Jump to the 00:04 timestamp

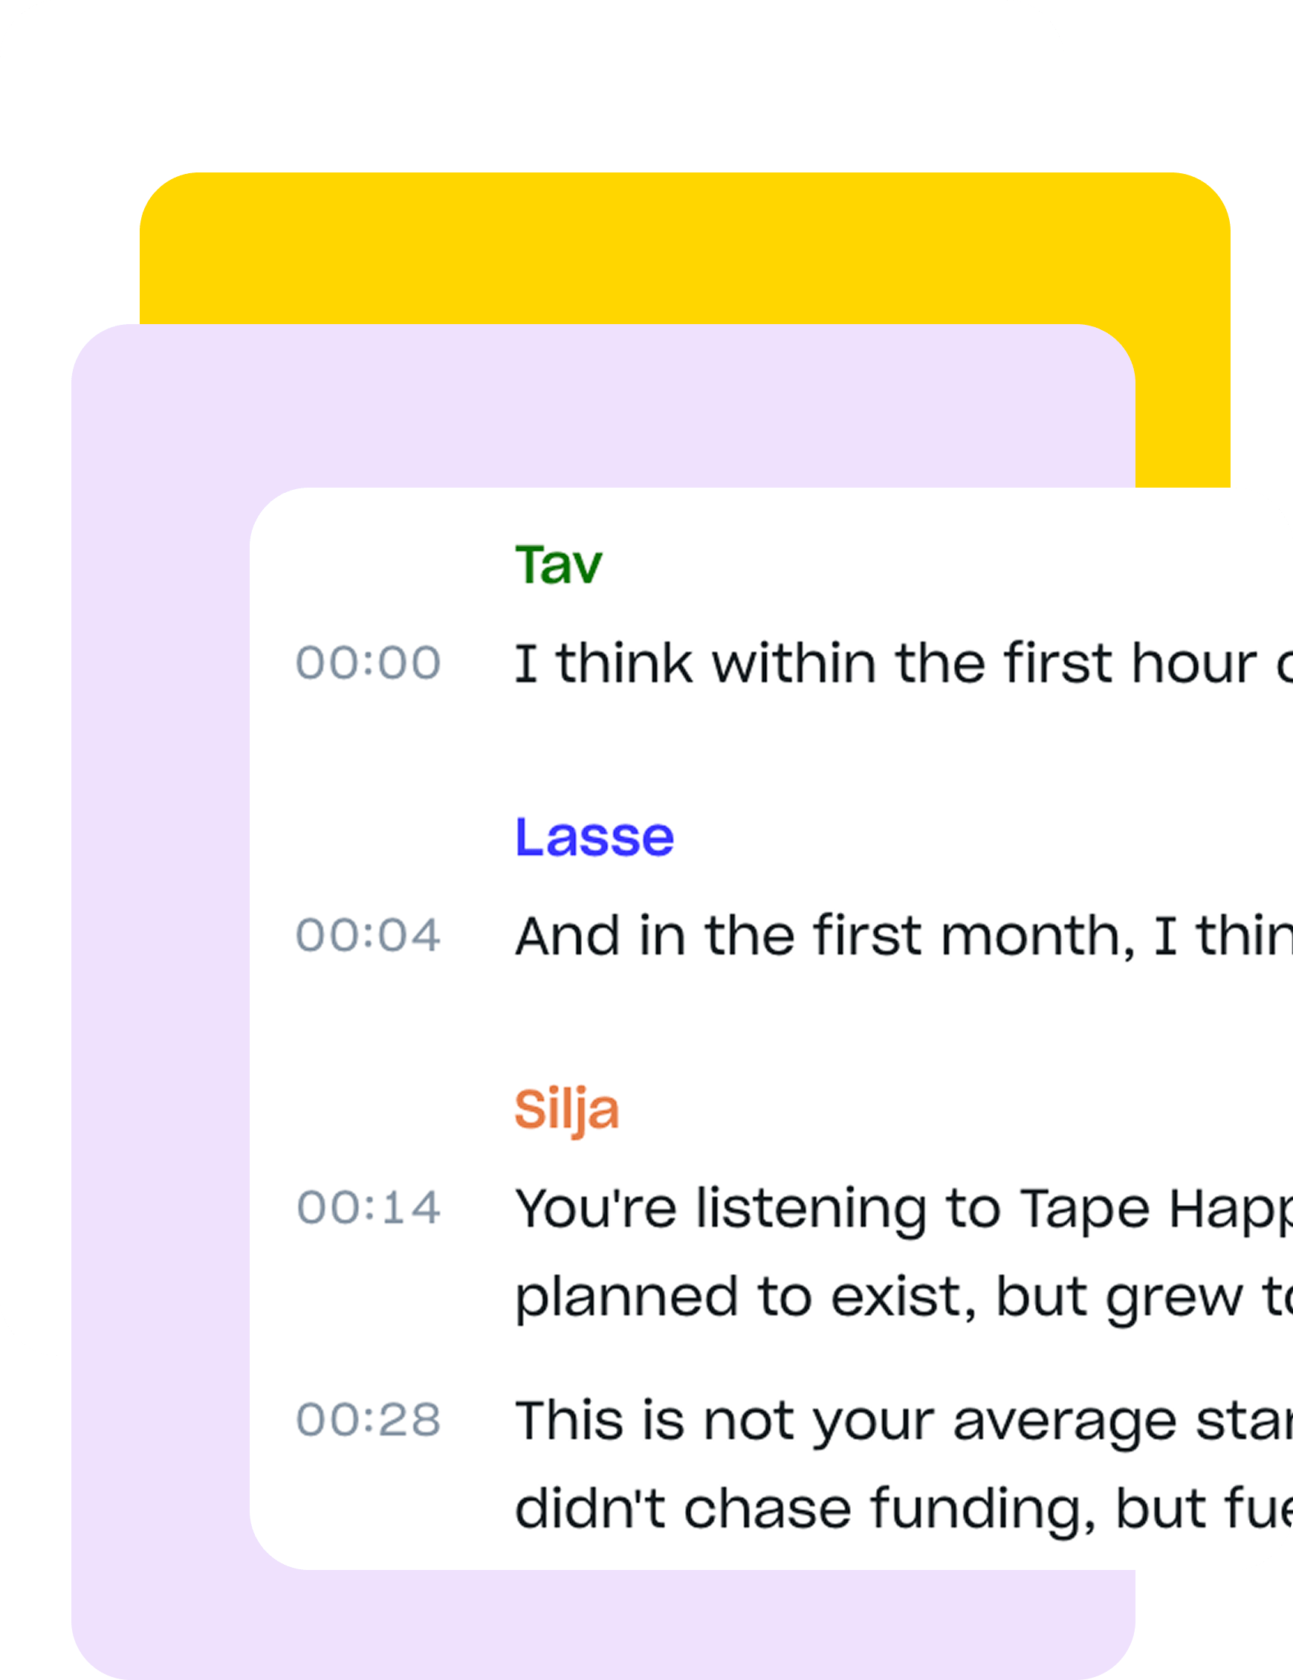pos(369,935)
